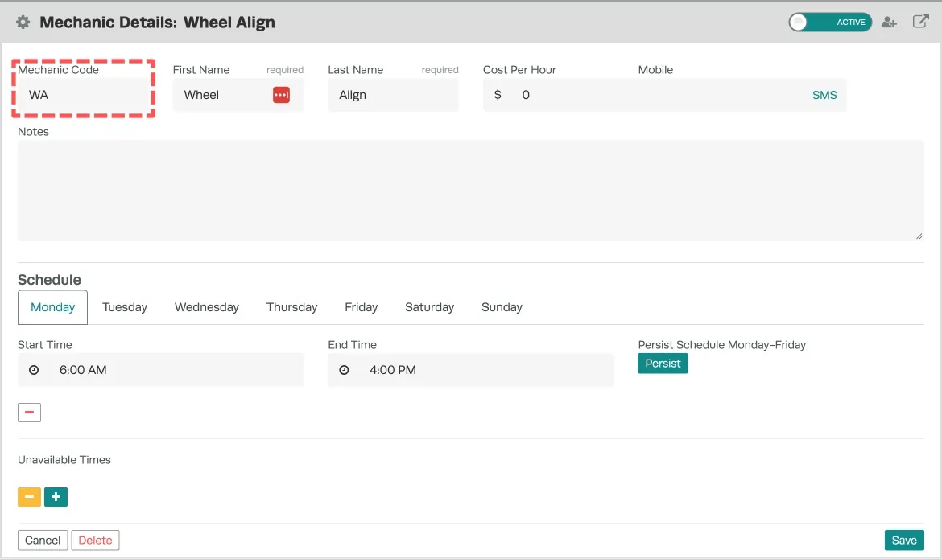Screen dimensions: 942x559
Task: Click the SMS link in Mobile field
Action: (824, 95)
